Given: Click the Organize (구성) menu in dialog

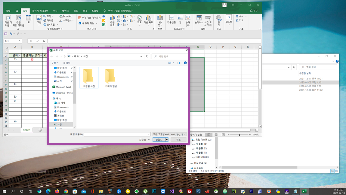Looking at the screenshot, I should point(54,63).
